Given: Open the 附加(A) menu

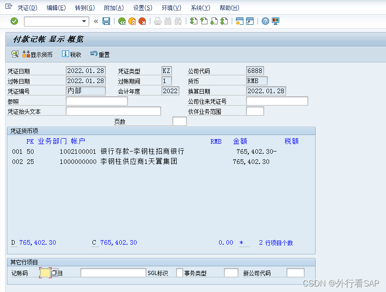Looking at the screenshot, I should (114, 8).
